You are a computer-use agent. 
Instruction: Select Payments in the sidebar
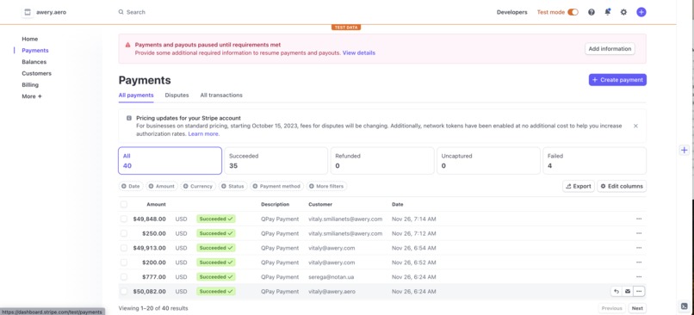35,51
